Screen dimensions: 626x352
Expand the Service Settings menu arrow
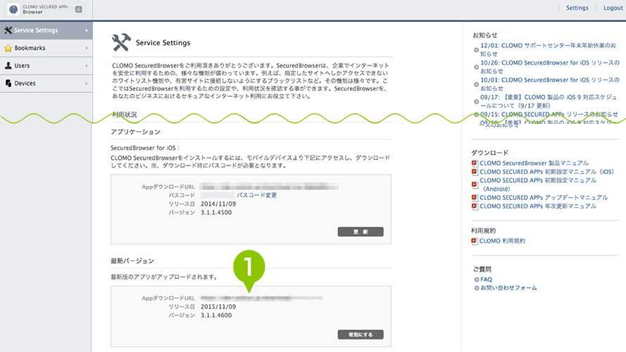click(x=86, y=30)
